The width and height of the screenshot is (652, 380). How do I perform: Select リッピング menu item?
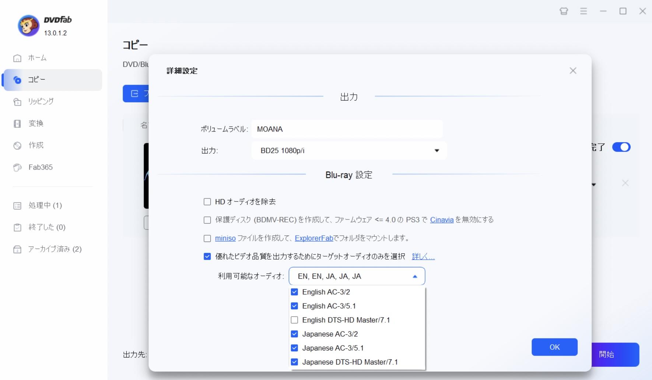pyautogui.click(x=41, y=102)
